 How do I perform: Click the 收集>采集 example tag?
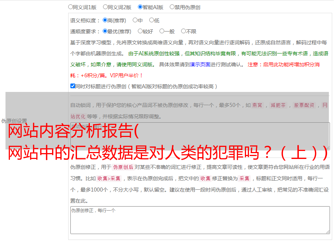(109, 178)
